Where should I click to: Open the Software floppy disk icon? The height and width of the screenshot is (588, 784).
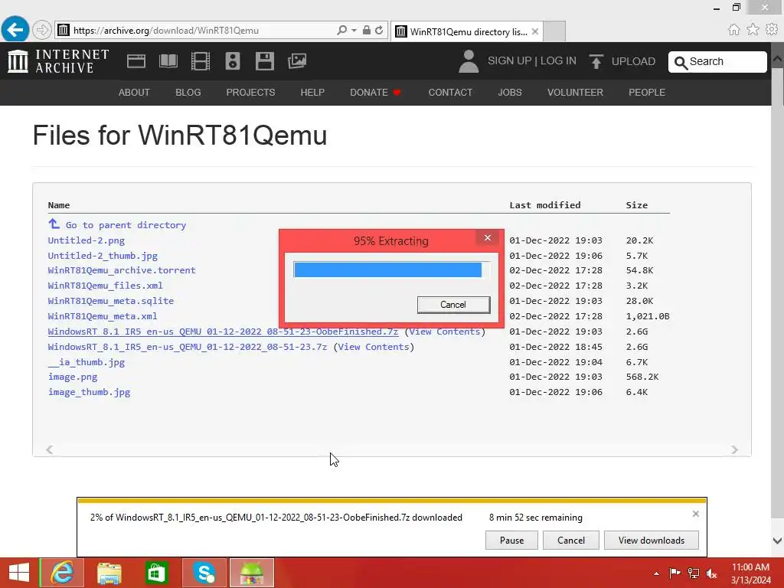tap(264, 61)
